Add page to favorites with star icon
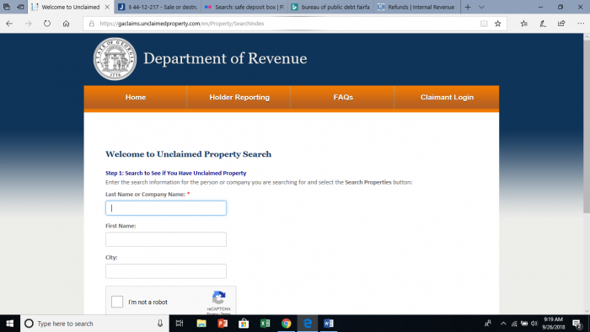590x332 pixels. 498,24
